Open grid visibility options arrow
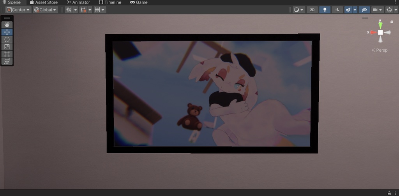This screenshot has width=399, height=196. click(x=76, y=10)
